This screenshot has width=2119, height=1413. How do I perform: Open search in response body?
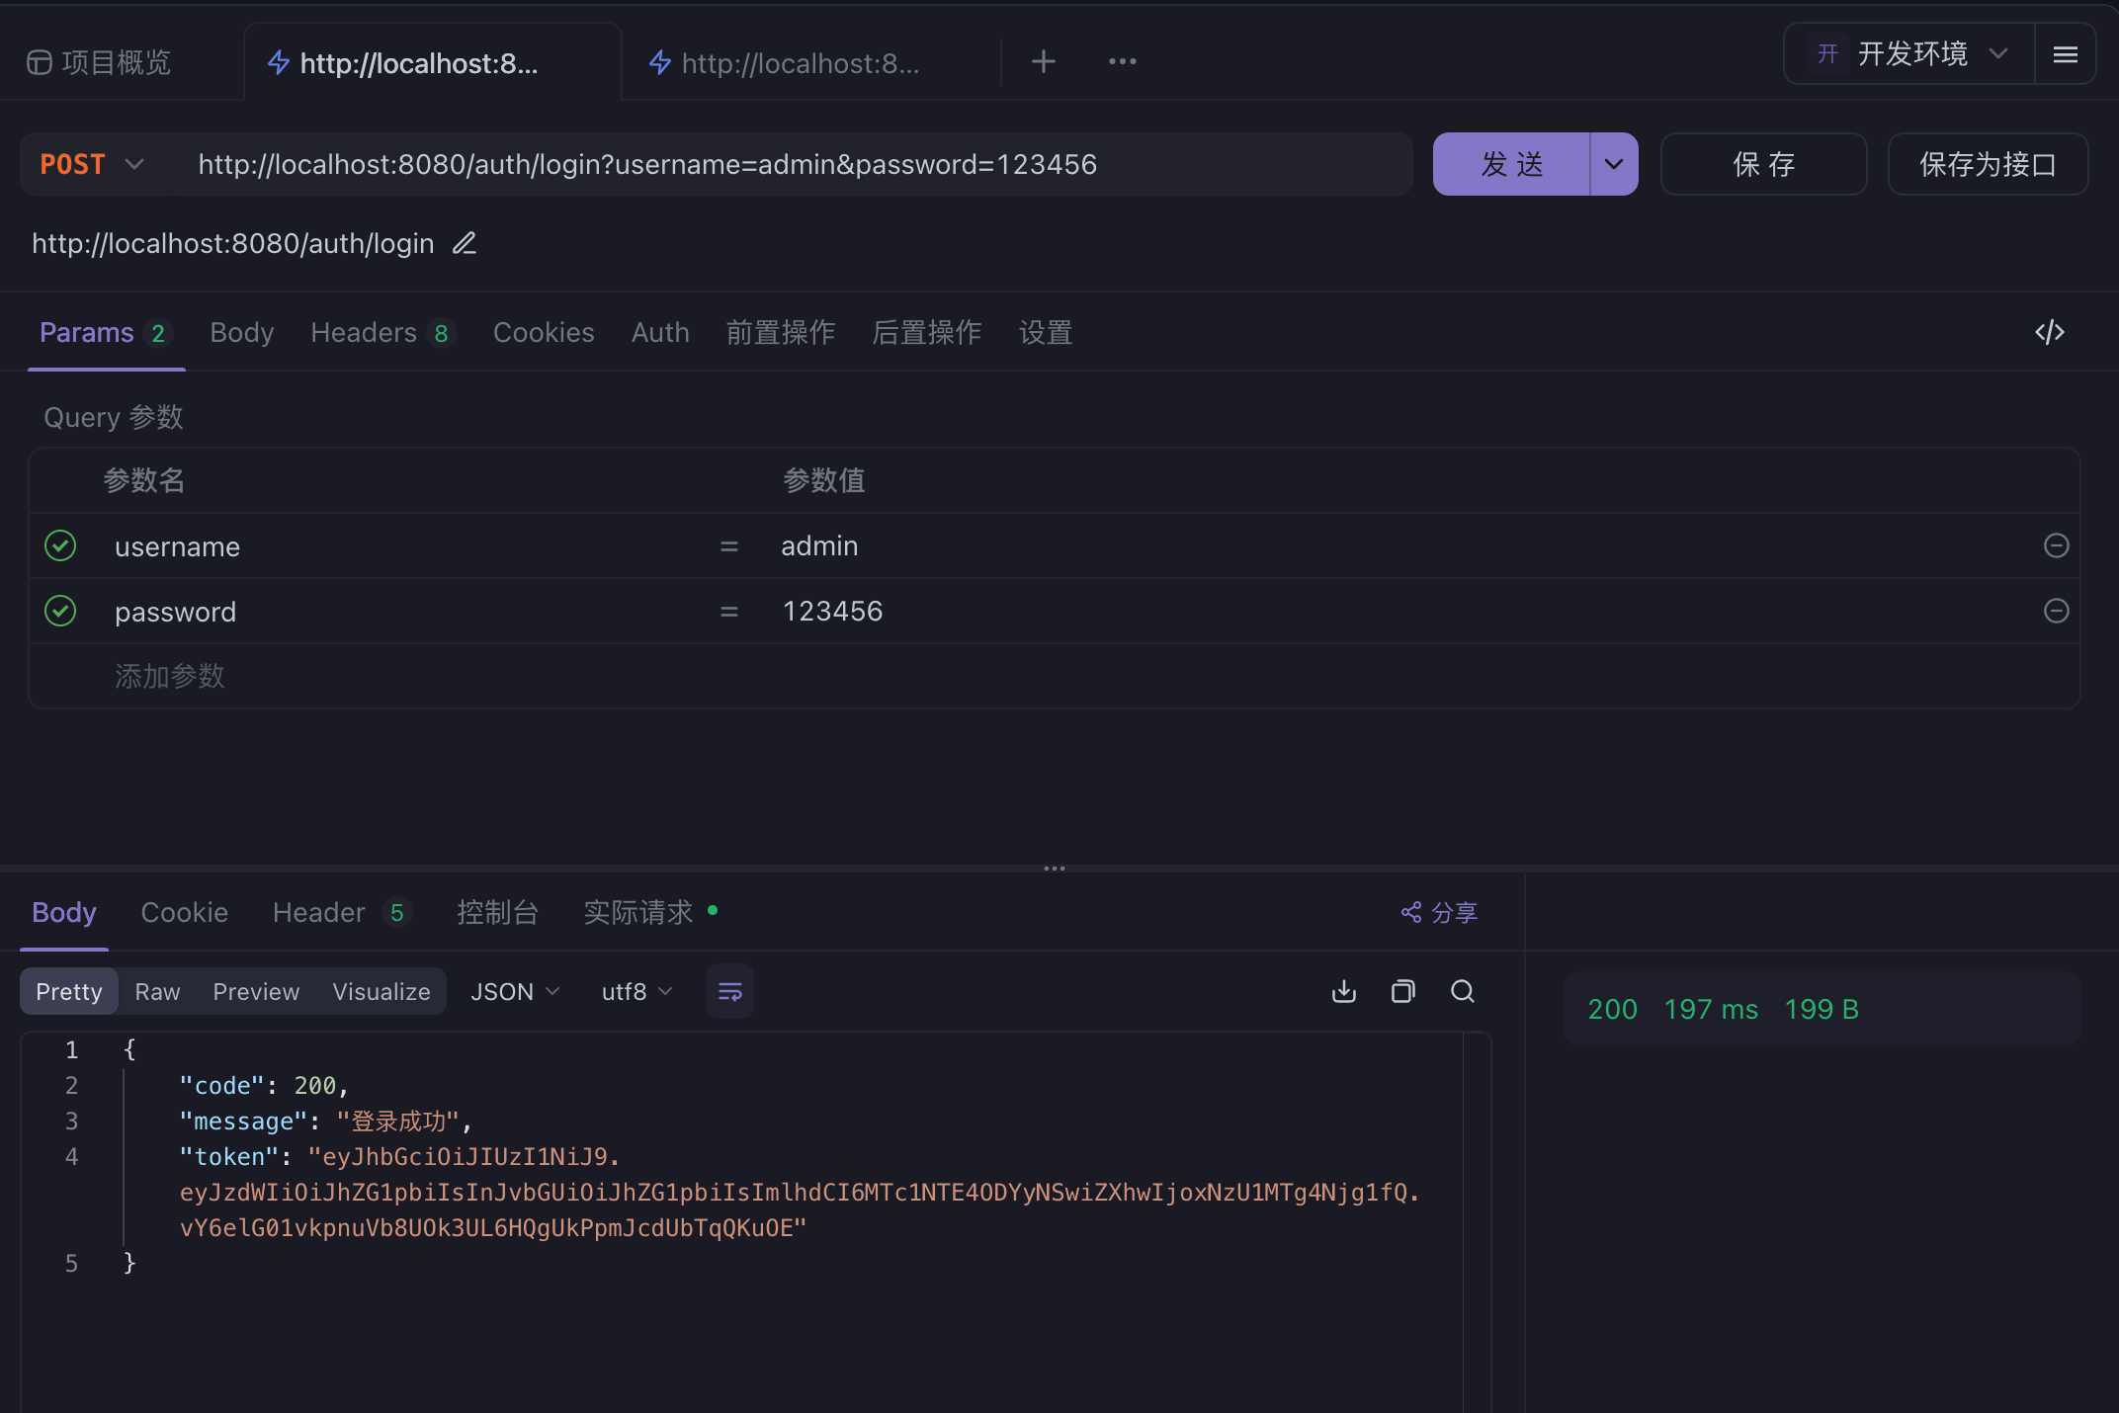pyautogui.click(x=1463, y=991)
